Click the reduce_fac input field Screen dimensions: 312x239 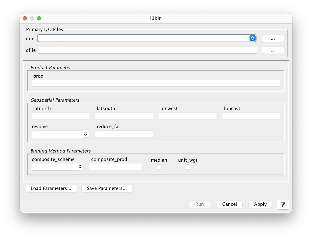pyautogui.click(x=124, y=134)
